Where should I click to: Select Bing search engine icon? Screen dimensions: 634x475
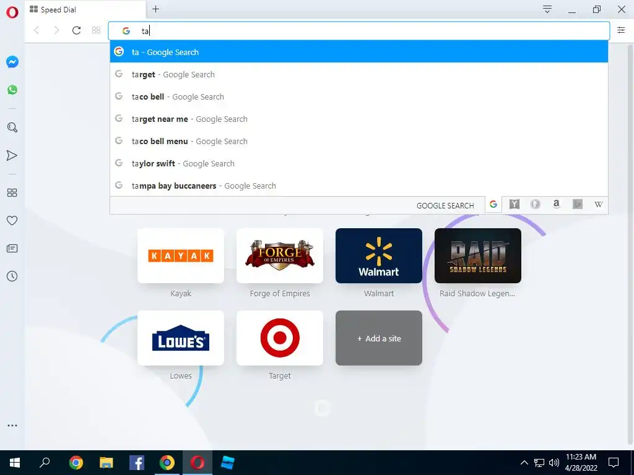(578, 204)
